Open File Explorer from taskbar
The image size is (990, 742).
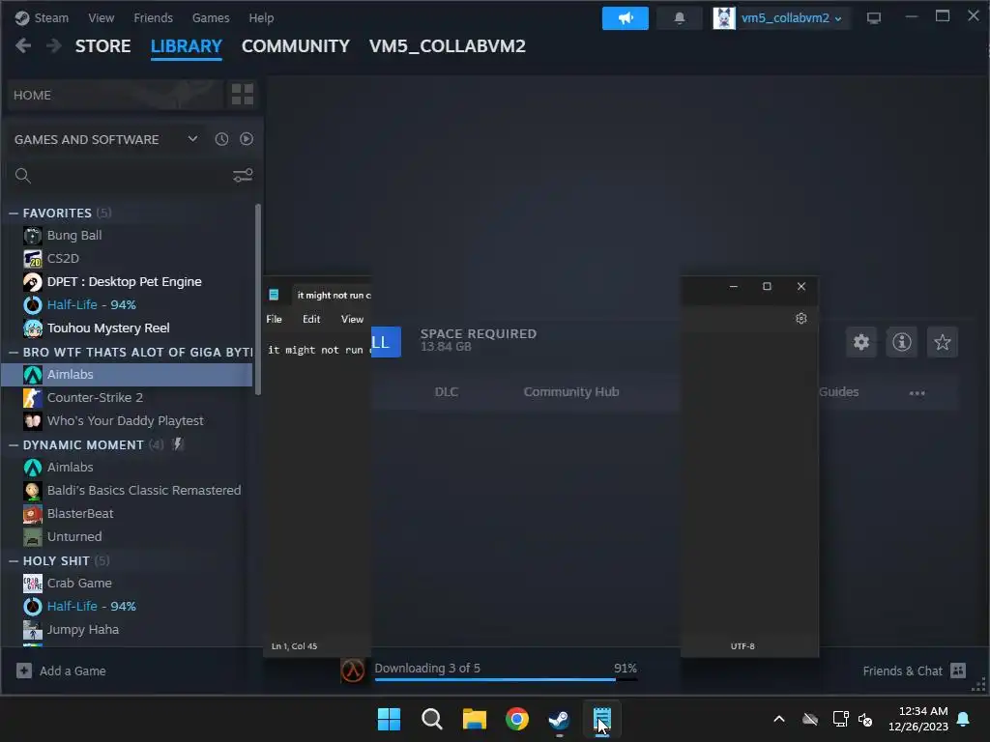coord(474,719)
